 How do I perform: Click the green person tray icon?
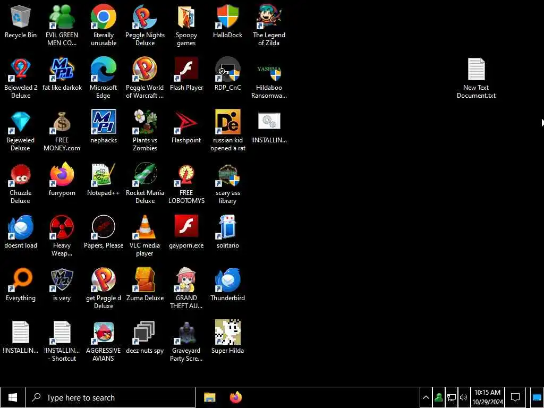(438, 397)
